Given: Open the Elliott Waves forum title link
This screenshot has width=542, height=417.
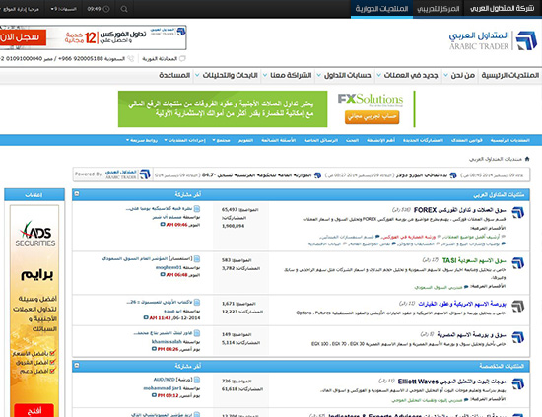Looking at the screenshot, I should pos(451,382).
